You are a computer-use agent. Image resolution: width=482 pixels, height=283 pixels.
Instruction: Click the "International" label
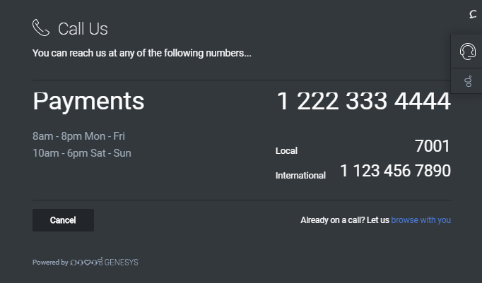(300, 176)
